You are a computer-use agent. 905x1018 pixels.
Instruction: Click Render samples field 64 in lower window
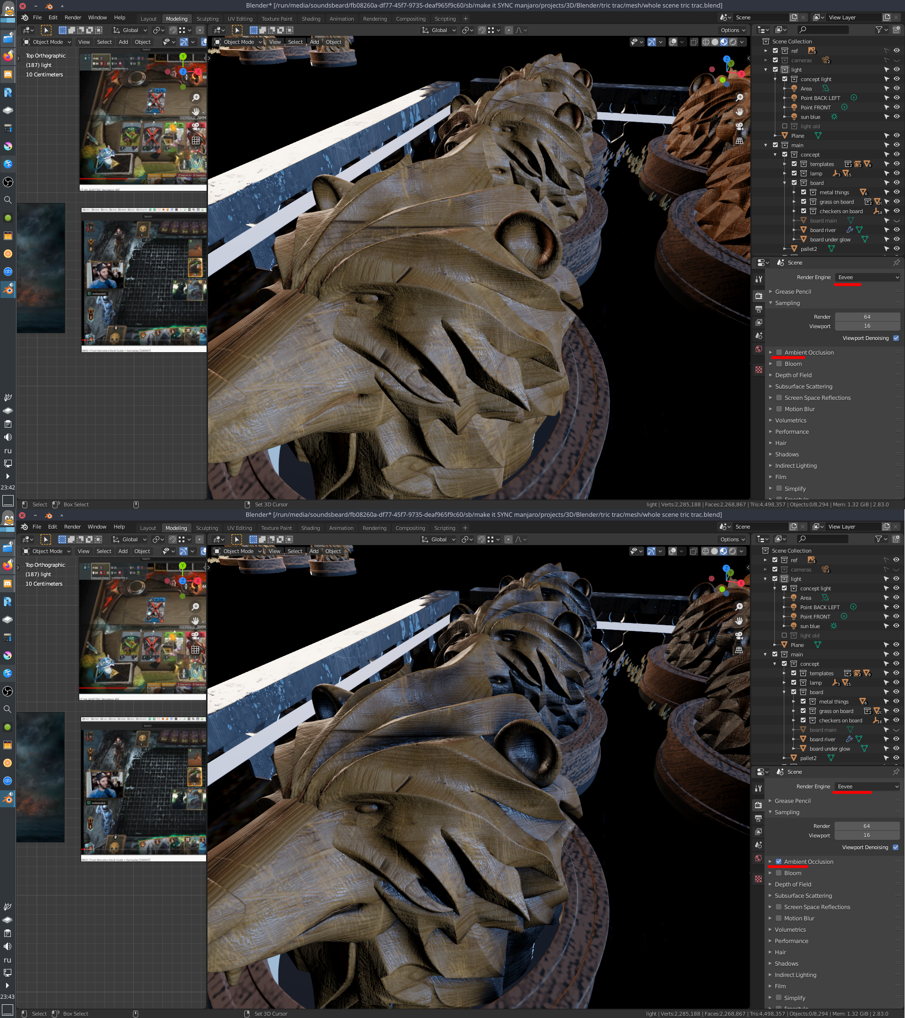click(867, 826)
